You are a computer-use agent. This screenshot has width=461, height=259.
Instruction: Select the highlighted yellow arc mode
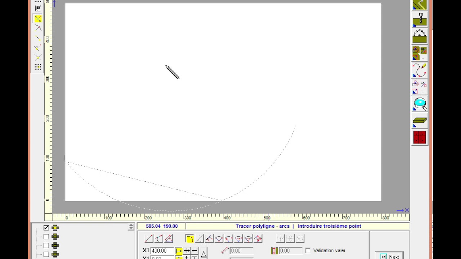(190, 238)
